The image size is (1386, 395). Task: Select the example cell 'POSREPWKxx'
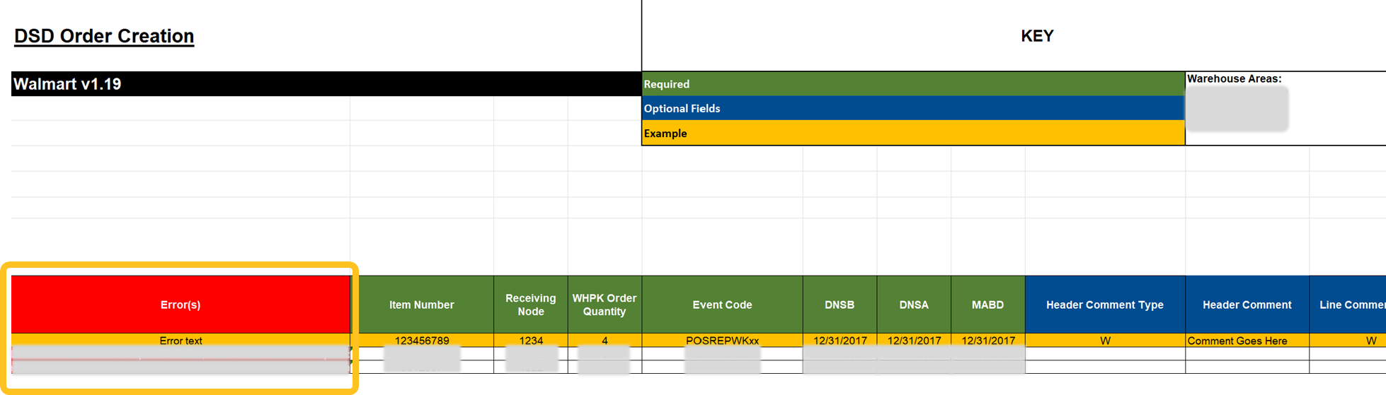722,341
